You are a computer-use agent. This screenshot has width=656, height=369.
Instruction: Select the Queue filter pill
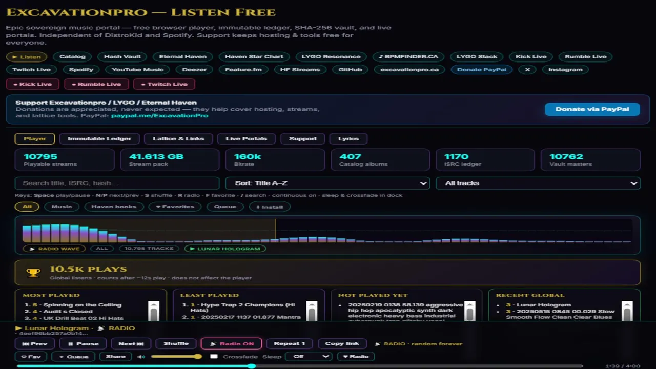pyautogui.click(x=225, y=207)
